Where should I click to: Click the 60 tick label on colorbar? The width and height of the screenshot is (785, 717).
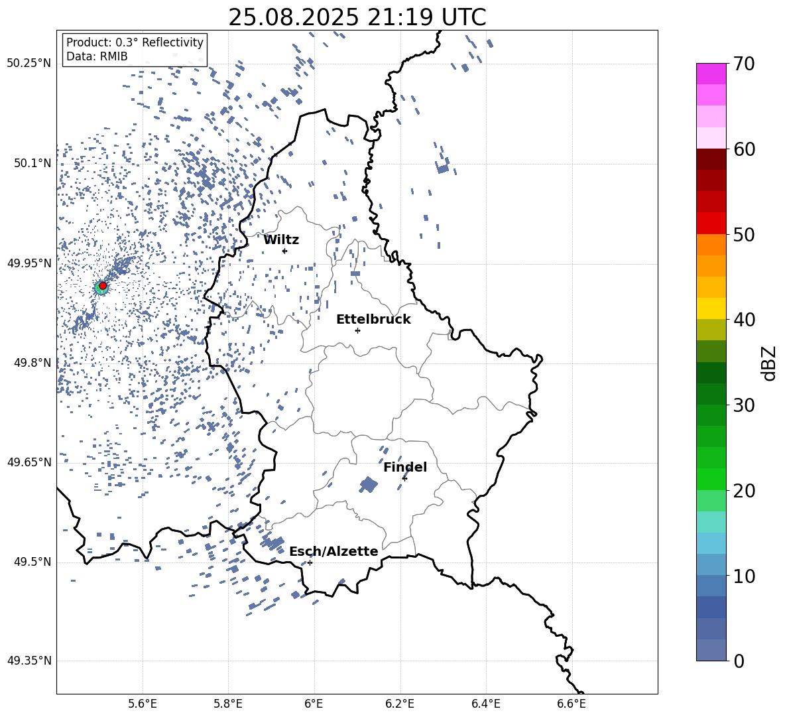click(x=744, y=149)
